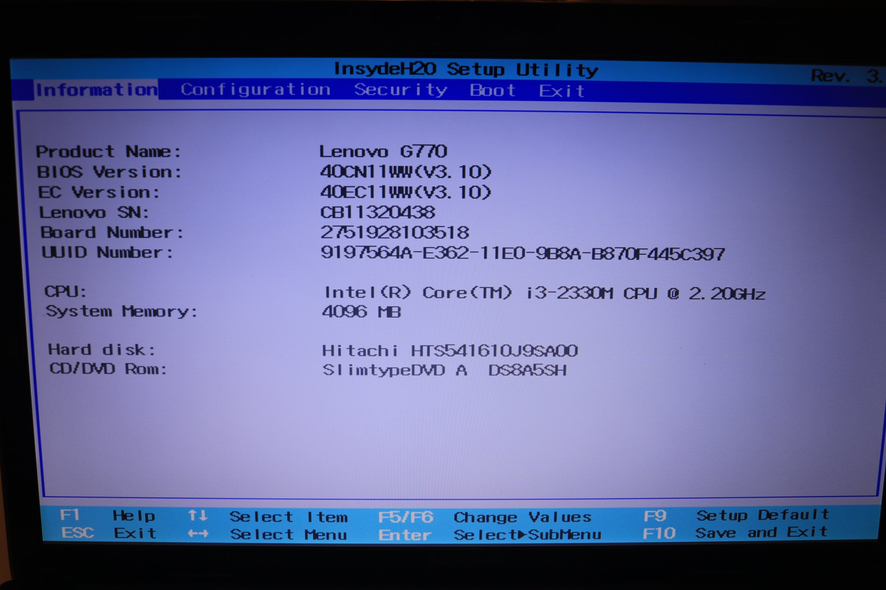
Task: Click the left-right arrows Select Menu icon
Action: pos(198,534)
